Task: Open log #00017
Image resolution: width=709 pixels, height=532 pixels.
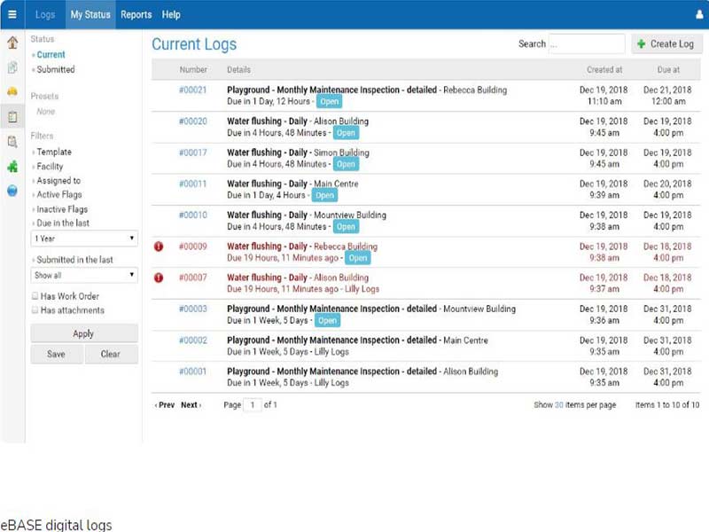Action: pos(192,153)
